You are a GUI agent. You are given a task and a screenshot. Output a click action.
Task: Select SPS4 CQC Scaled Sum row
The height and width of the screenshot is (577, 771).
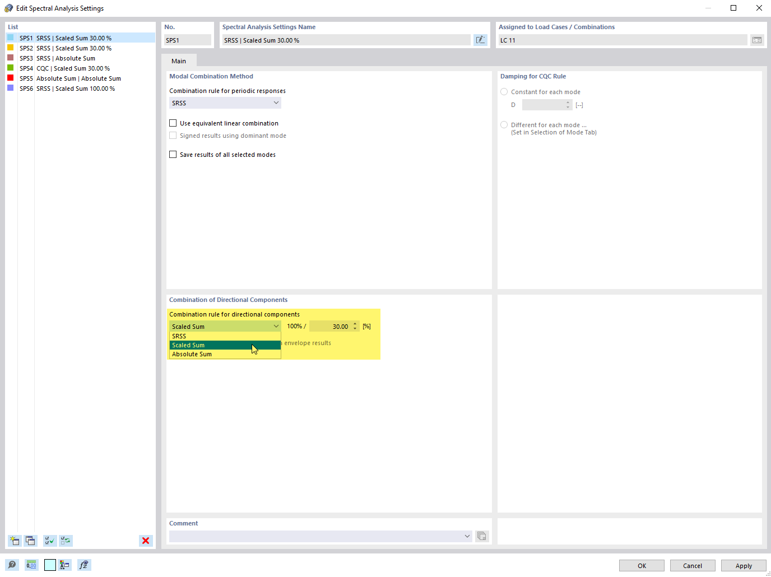[x=80, y=68]
